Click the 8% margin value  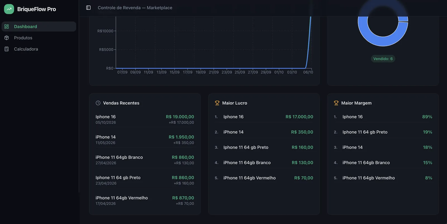point(429,178)
